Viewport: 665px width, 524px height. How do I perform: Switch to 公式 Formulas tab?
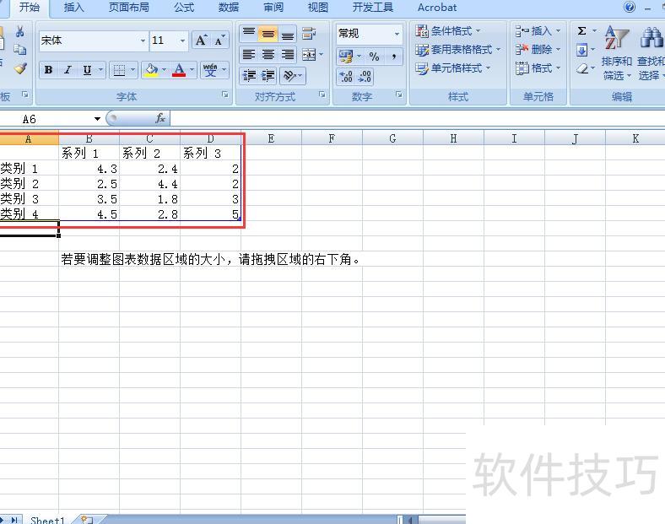pyautogui.click(x=184, y=8)
